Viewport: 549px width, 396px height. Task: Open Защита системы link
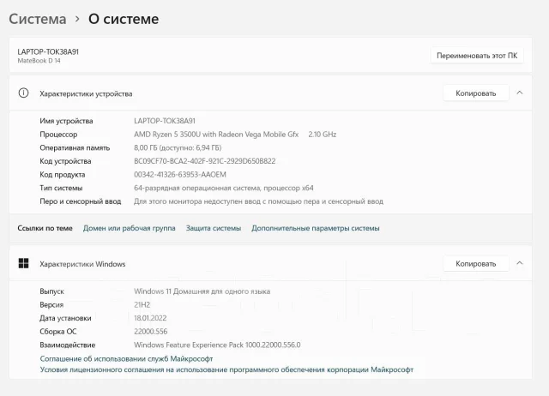click(214, 228)
